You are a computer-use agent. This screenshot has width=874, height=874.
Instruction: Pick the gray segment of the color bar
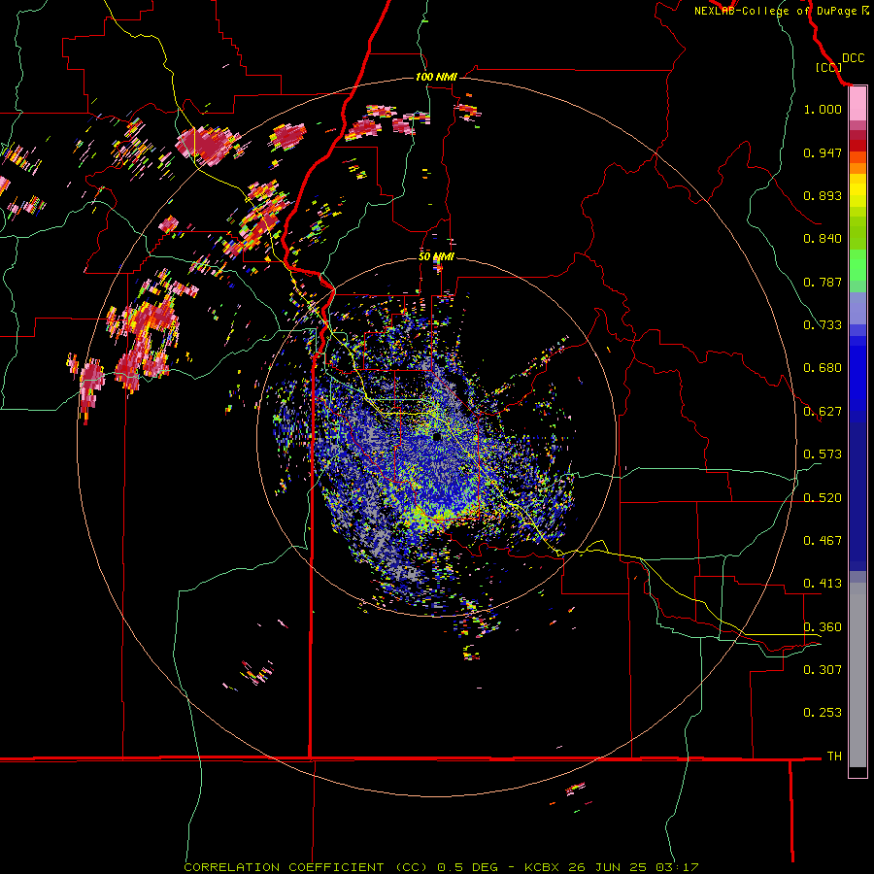point(857,675)
